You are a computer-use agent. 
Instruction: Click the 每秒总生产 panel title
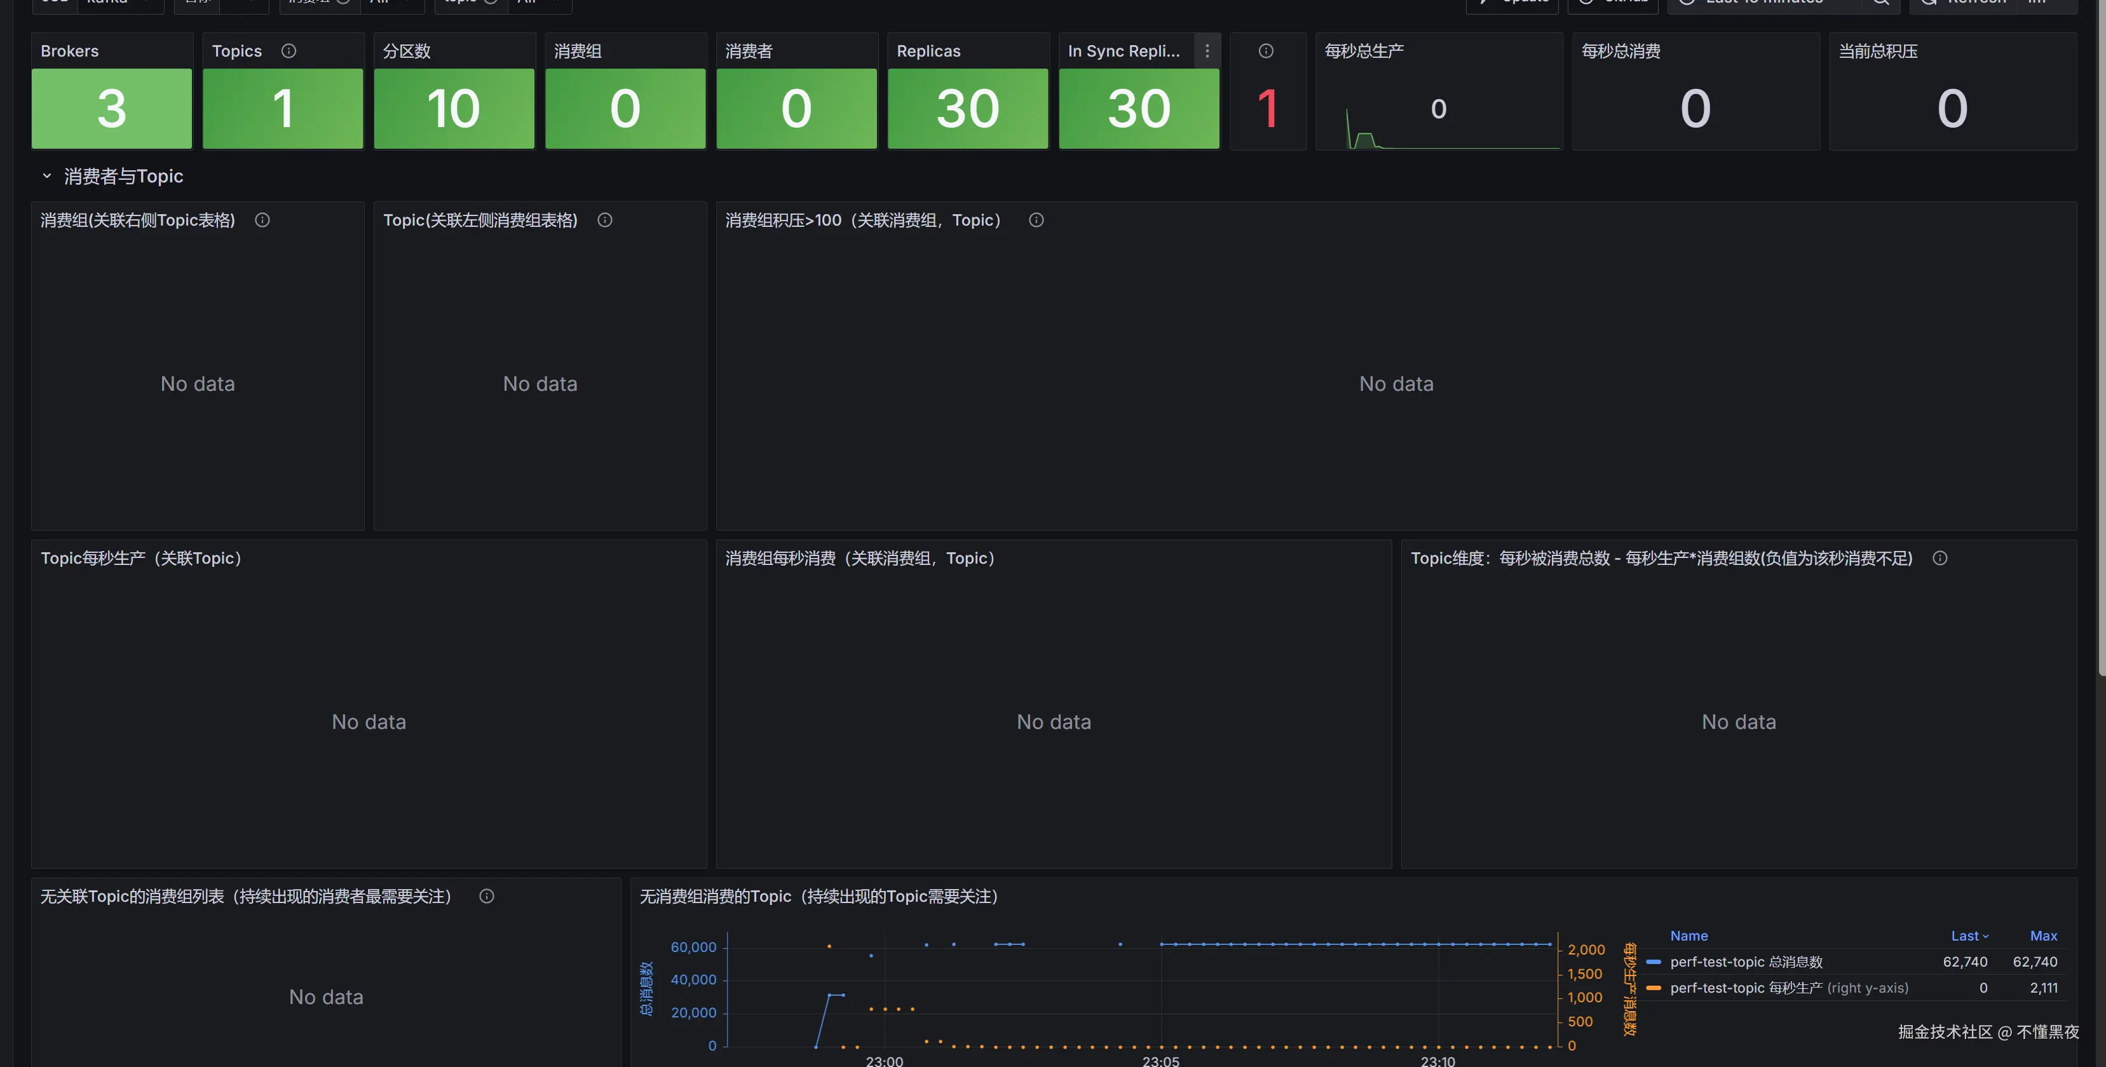click(x=1364, y=51)
